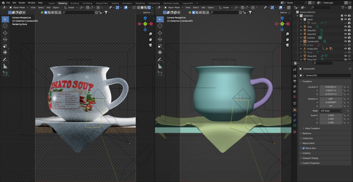Open the View Layer properties tab

295,86
